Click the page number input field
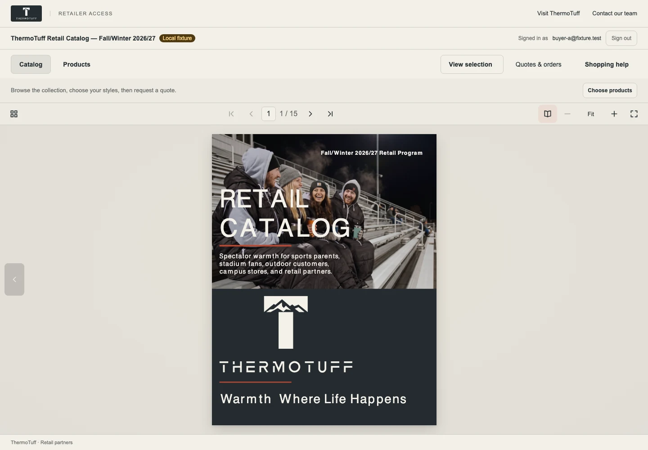The width and height of the screenshot is (648, 450). tap(269, 114)
